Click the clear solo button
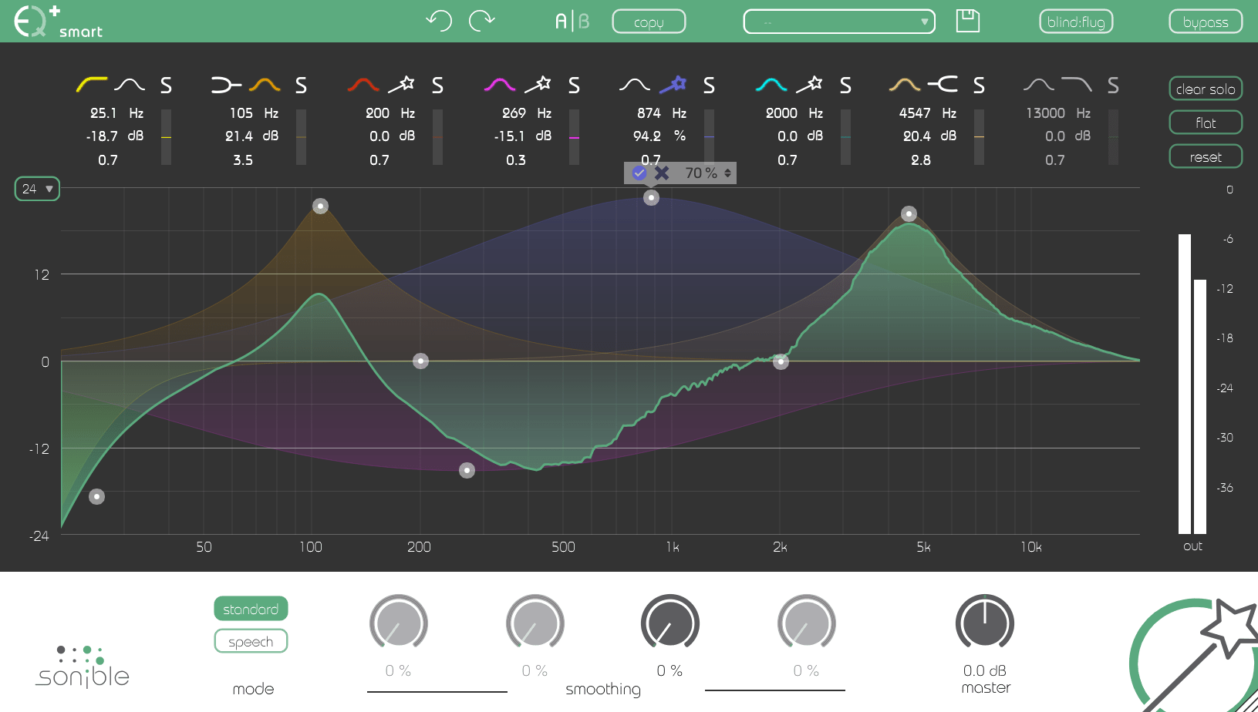The image size is (1258, 712). [1206, 89]
